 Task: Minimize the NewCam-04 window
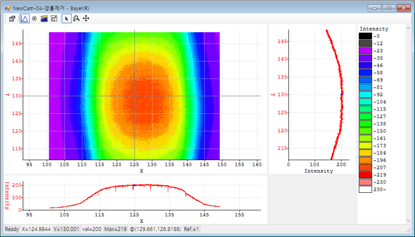point(375,8)
